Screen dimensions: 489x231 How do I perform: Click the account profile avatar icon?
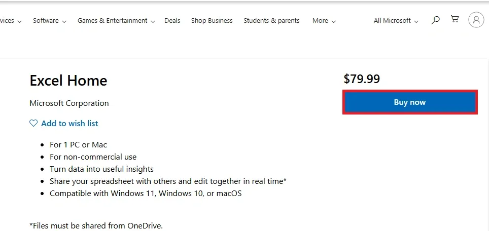tap(476, 20)
